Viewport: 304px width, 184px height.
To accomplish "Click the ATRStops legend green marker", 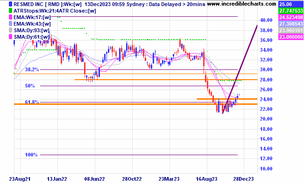I will point(10,11).
